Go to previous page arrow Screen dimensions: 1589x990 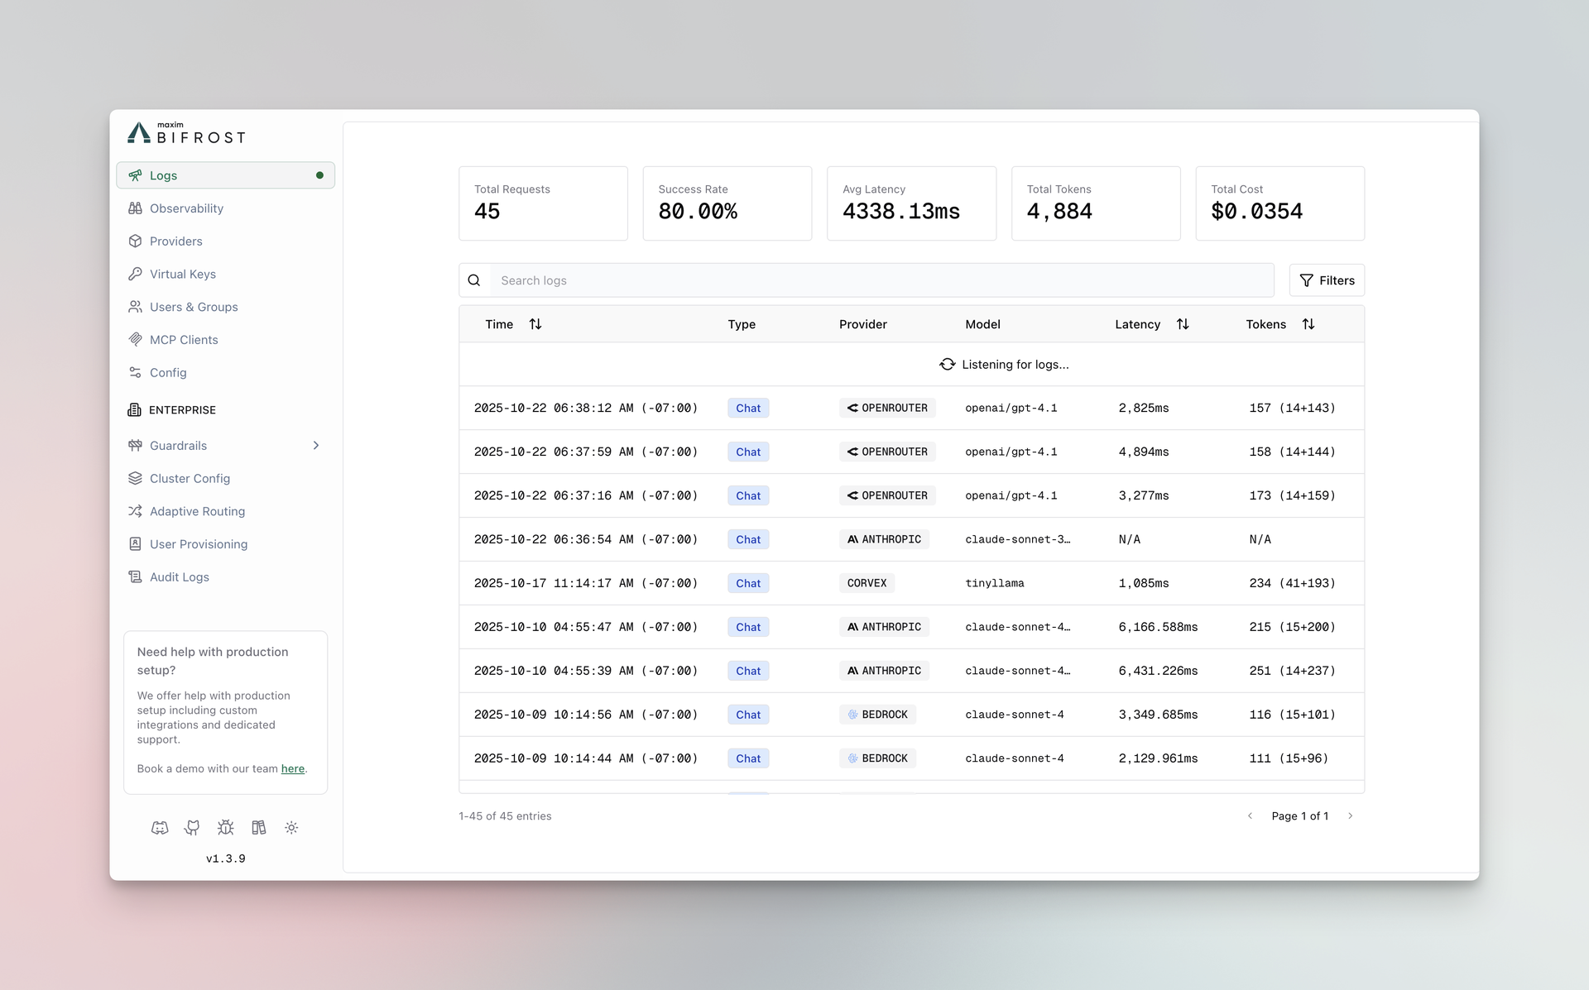click(x=1250, y=816)
